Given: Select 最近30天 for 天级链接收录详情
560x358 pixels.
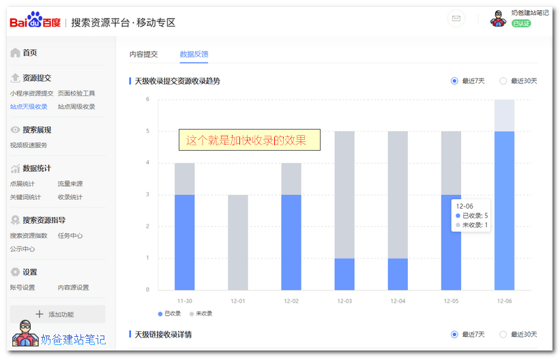Looking at the screenshot, I should pos(503,334).
